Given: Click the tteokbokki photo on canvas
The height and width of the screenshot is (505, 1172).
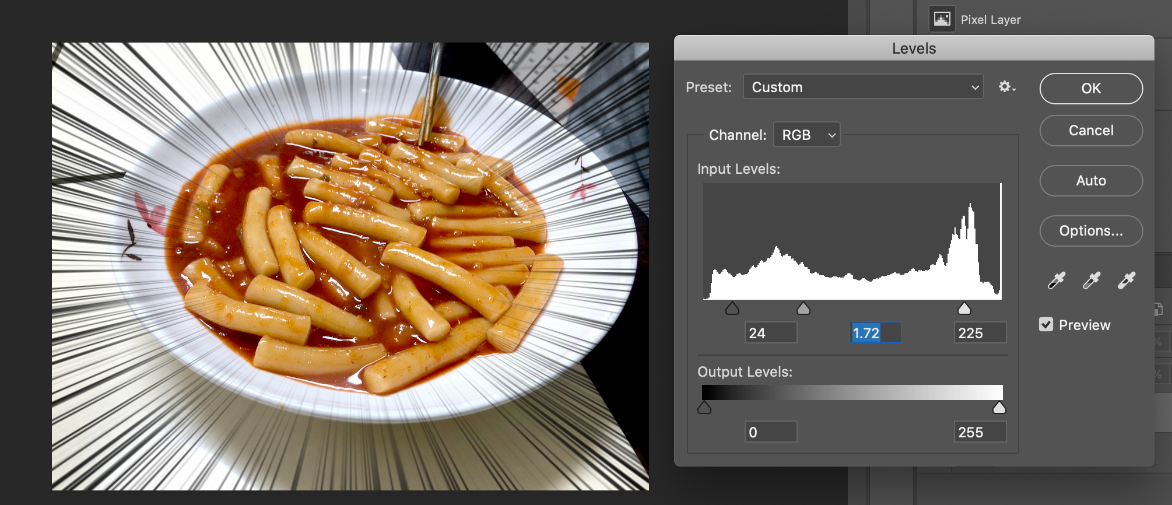Looking at the screenshot, I should click(x=350, y=266).
